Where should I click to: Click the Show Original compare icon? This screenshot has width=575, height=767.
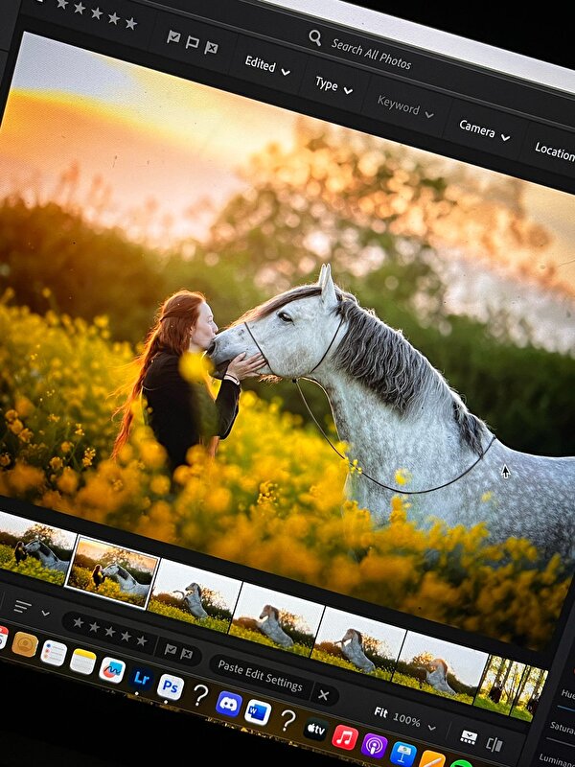coord(494,745)
